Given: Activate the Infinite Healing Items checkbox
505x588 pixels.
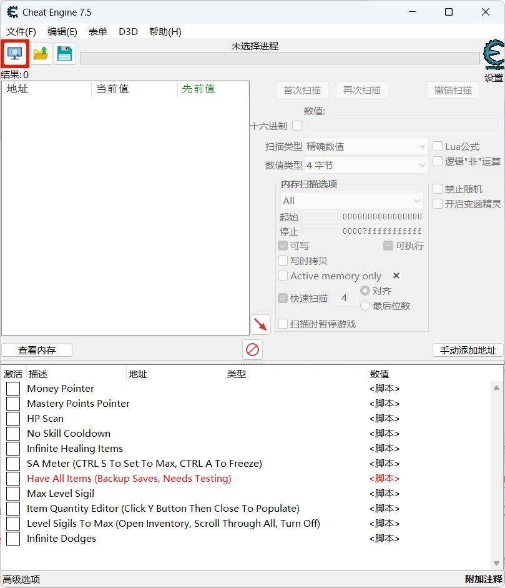Looking at the screenshot, I should click(x=13, y=449).
